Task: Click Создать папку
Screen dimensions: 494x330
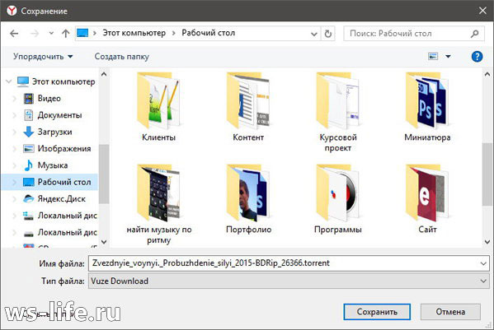Action: pyautogui.click(x=121, y=57)
